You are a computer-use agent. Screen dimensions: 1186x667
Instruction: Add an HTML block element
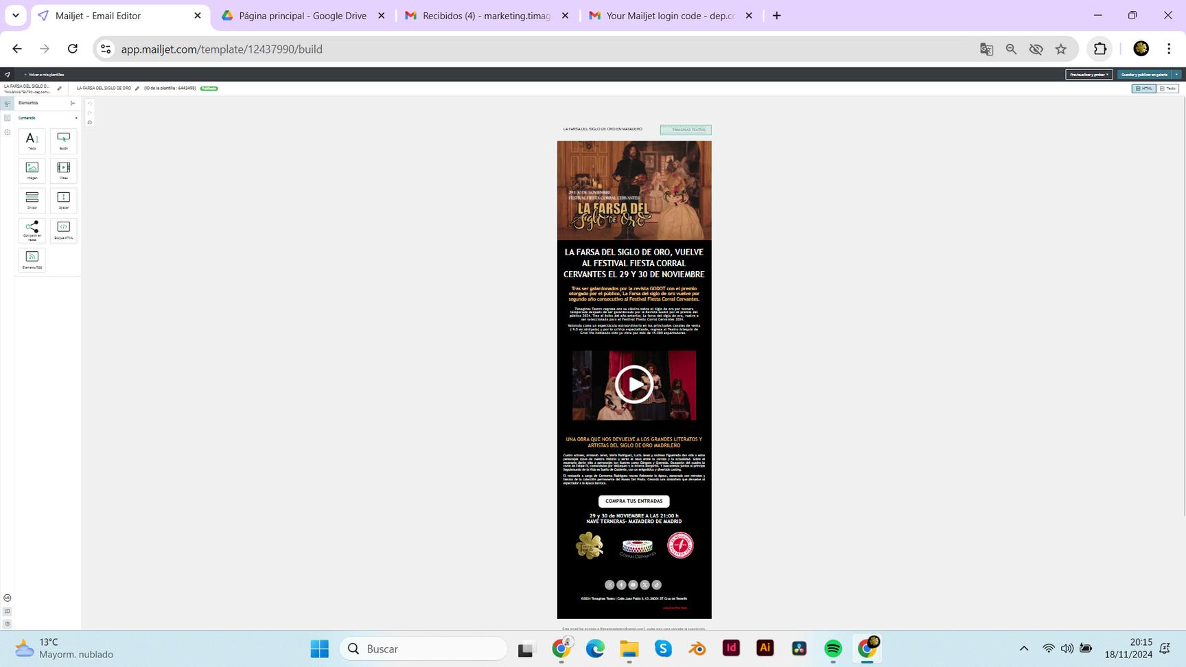(64, 230)
